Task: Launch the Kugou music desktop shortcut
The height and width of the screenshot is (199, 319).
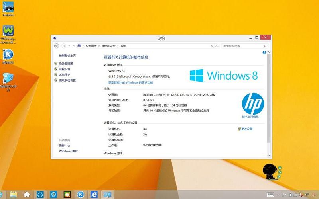Action: (x=8, y=57)
